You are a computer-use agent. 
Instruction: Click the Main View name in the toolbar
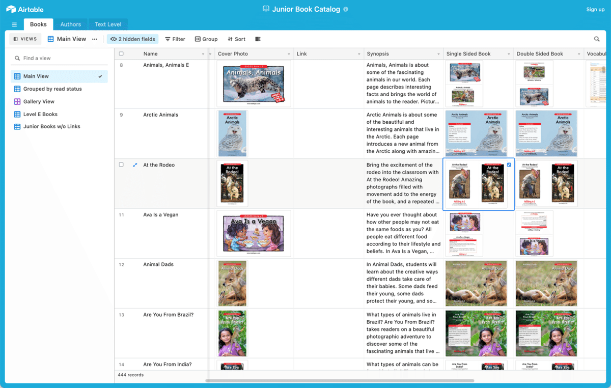[71, 39]
